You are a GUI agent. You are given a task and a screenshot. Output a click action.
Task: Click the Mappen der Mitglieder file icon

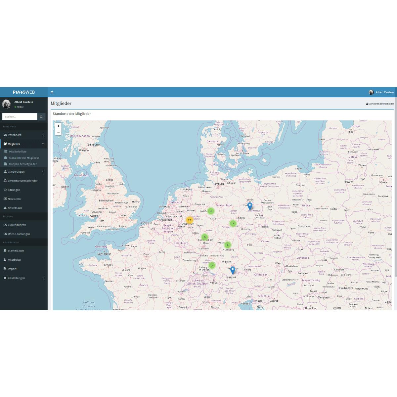click(6, 164)
